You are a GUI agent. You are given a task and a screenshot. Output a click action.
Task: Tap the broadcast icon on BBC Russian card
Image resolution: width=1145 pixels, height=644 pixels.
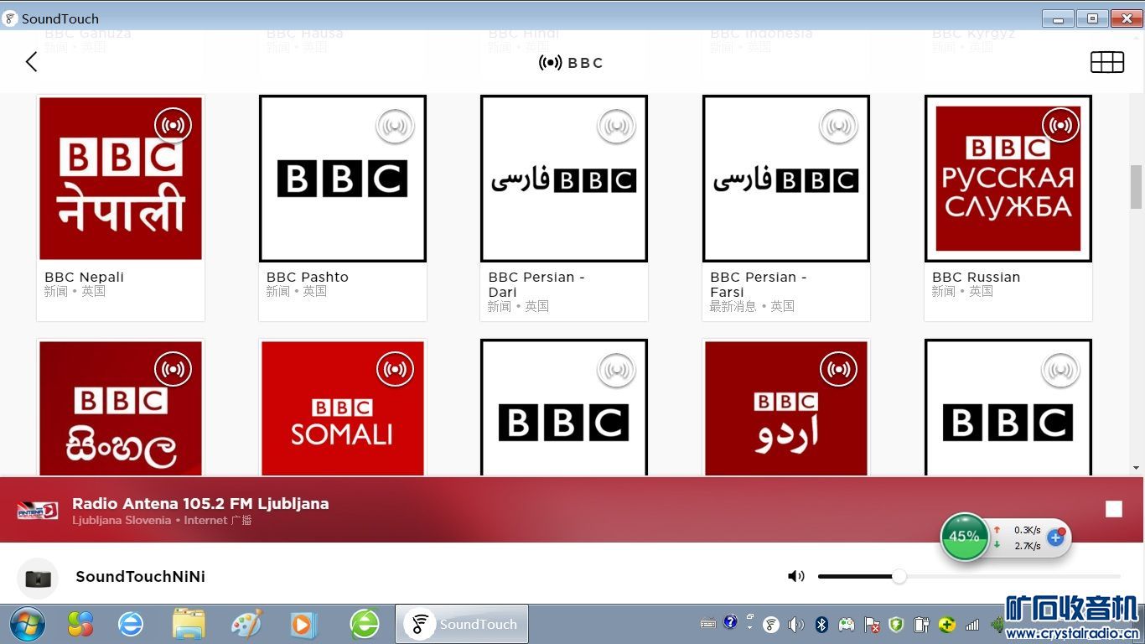click(1061, 126)
